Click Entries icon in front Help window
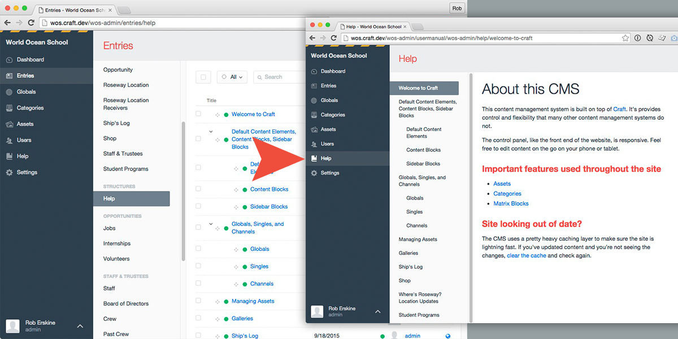678x339 pixels. pyautogui.click(x=314, y=86)
